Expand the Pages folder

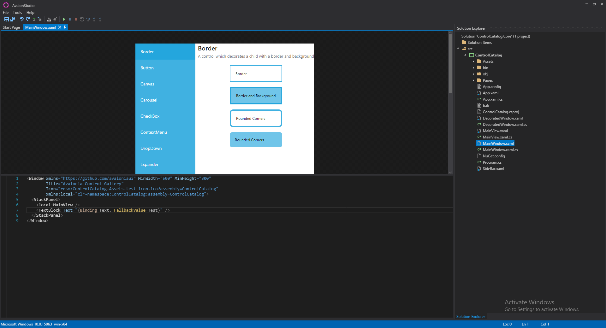pyautogui.click(x=473, y=80)
